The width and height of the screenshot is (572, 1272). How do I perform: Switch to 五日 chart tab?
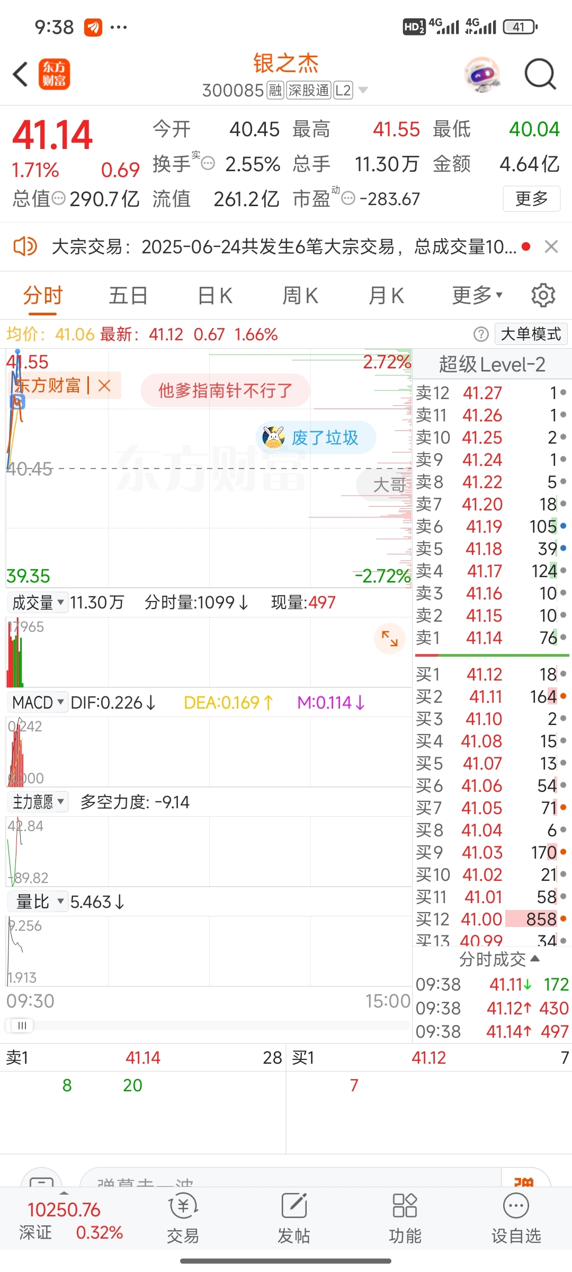128,295
